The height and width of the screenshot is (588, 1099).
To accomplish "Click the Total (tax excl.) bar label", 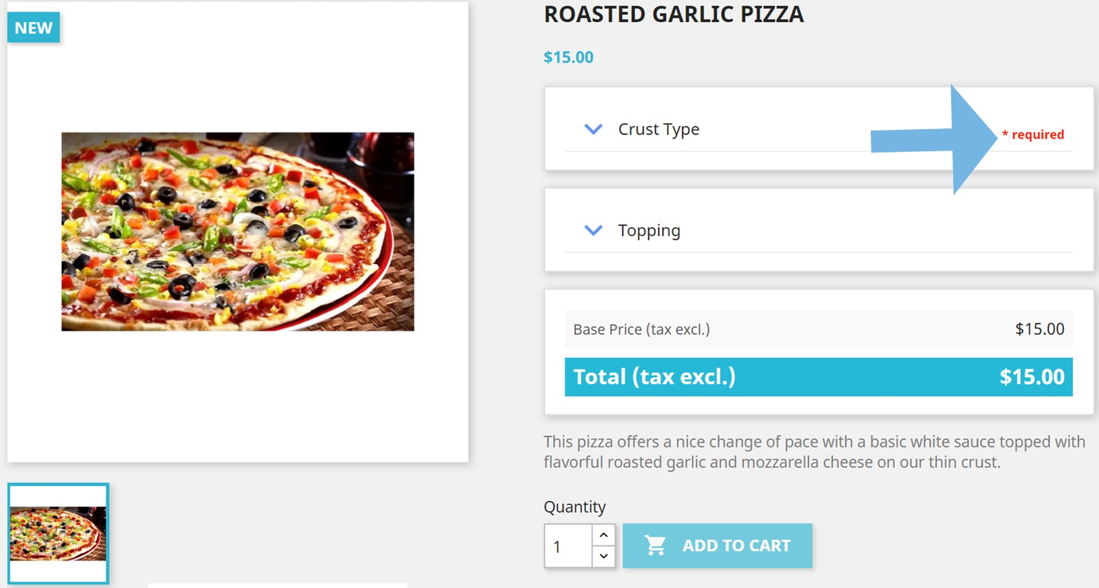I will (655, 377).
